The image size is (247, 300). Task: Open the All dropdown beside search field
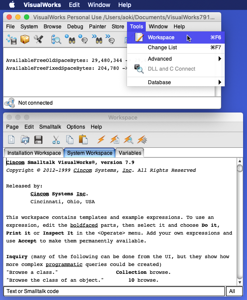tap(234, 291)
